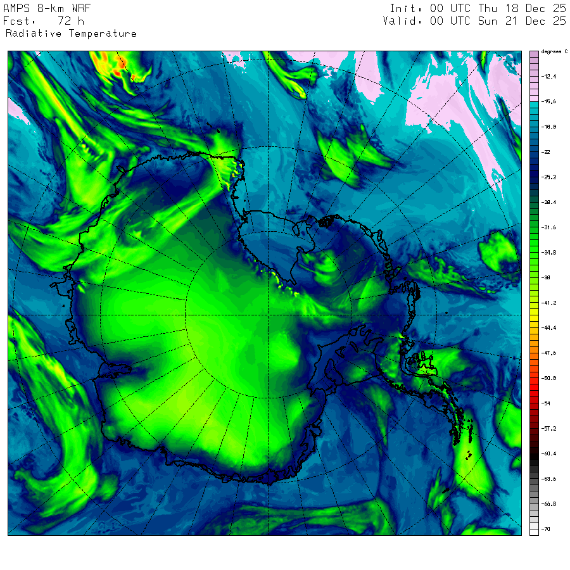Click the -54 colorbar tick label

[546, 403]
